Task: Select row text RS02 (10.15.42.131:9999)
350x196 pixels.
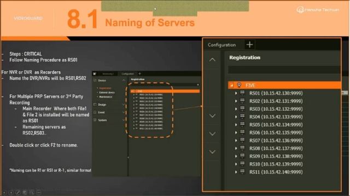Action: (276, 101)
